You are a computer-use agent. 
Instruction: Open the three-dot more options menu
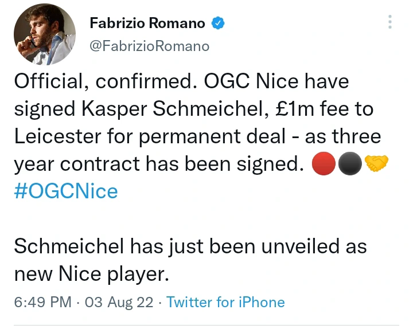390,22
